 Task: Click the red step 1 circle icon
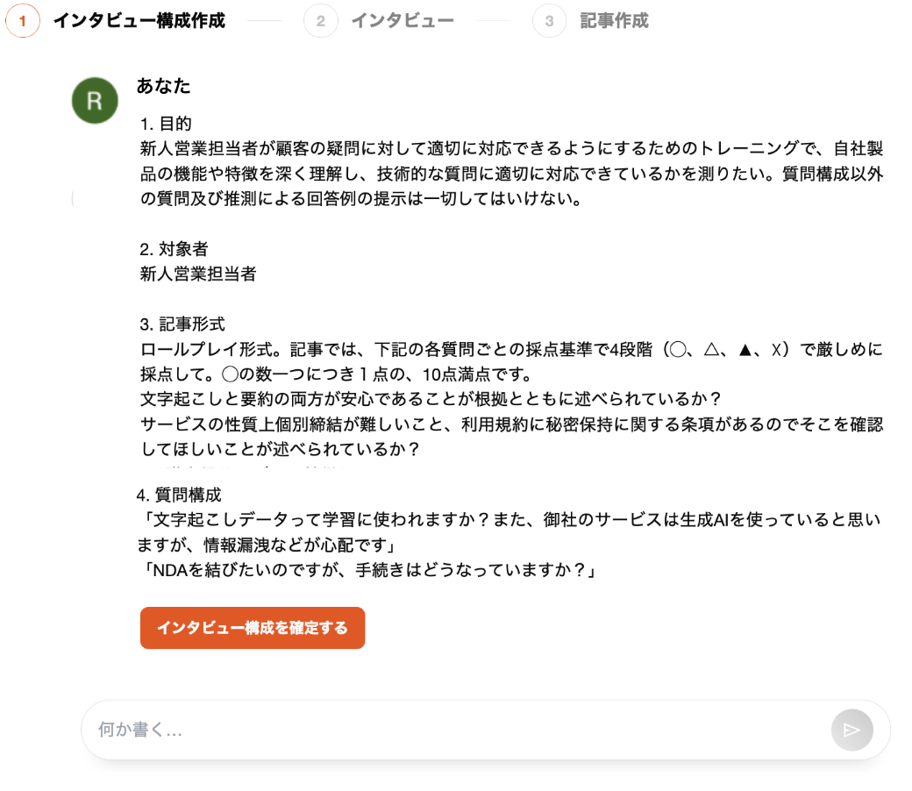pyautogui.click(x=22, y=21)
